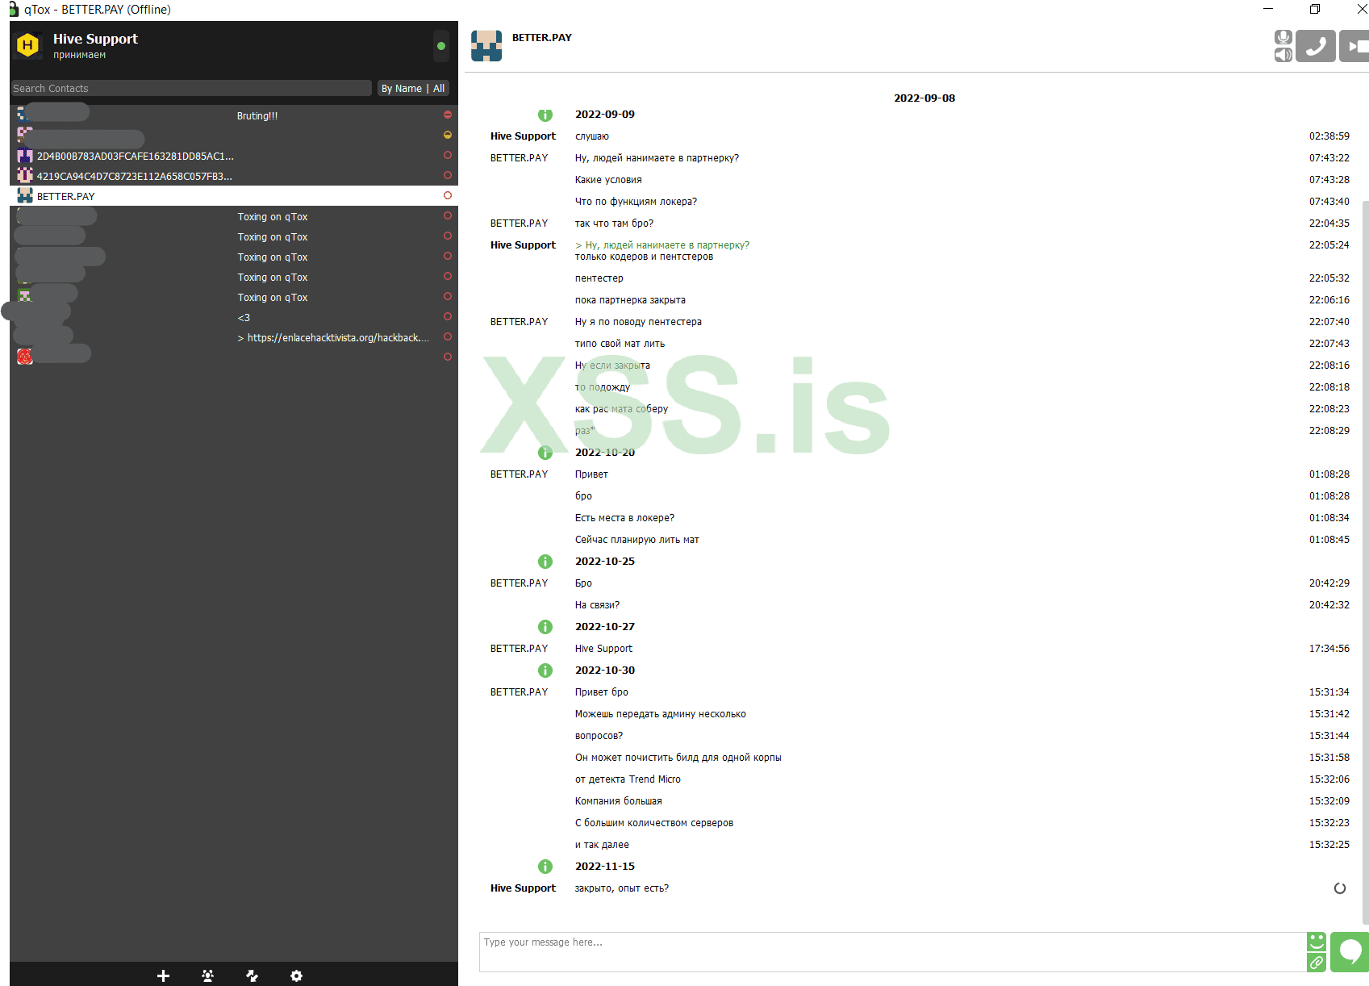The image size is (1369, 986).
Task: Click the message слушаю
Action: click(592, 136)
